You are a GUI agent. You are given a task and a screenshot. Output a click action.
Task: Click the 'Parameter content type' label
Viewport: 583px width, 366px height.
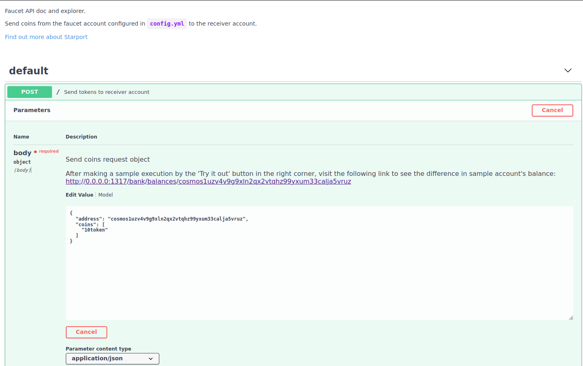pos(98,349)
